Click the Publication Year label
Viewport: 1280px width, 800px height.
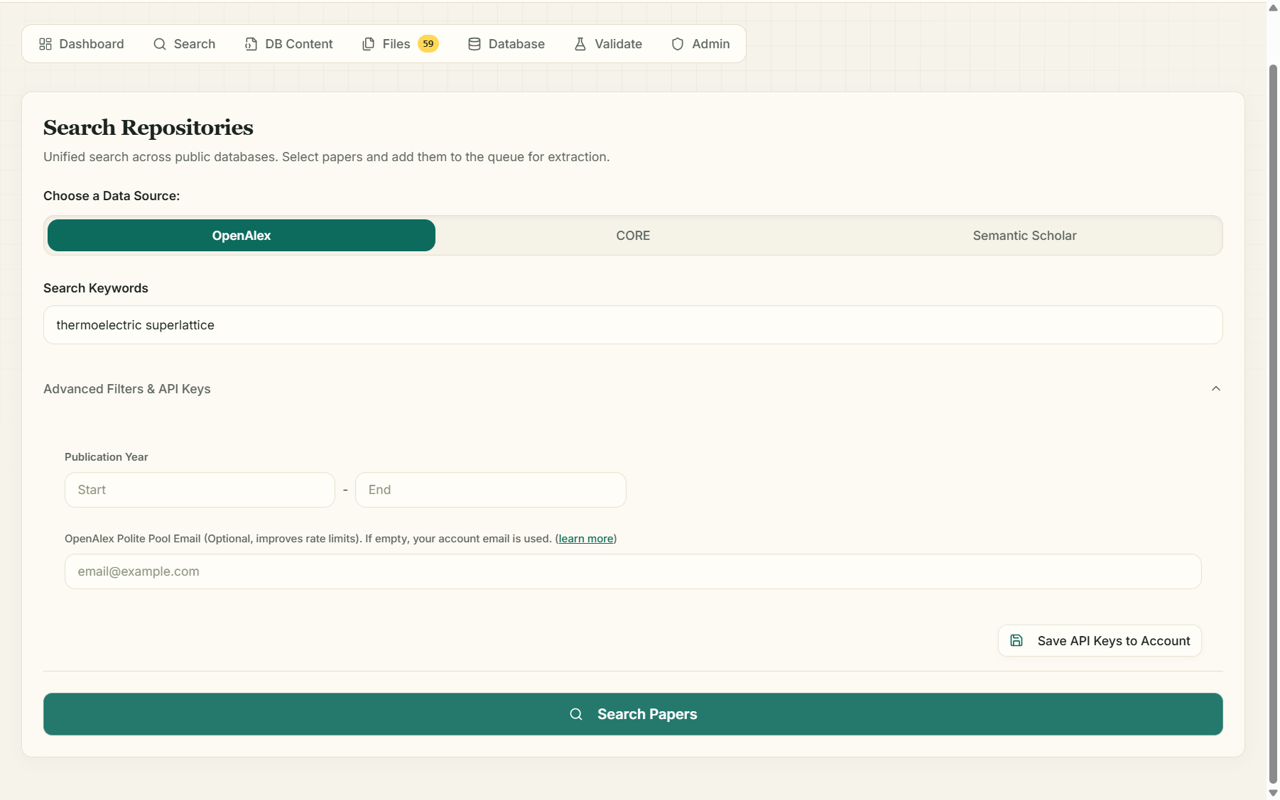click(x=107, y=457)
